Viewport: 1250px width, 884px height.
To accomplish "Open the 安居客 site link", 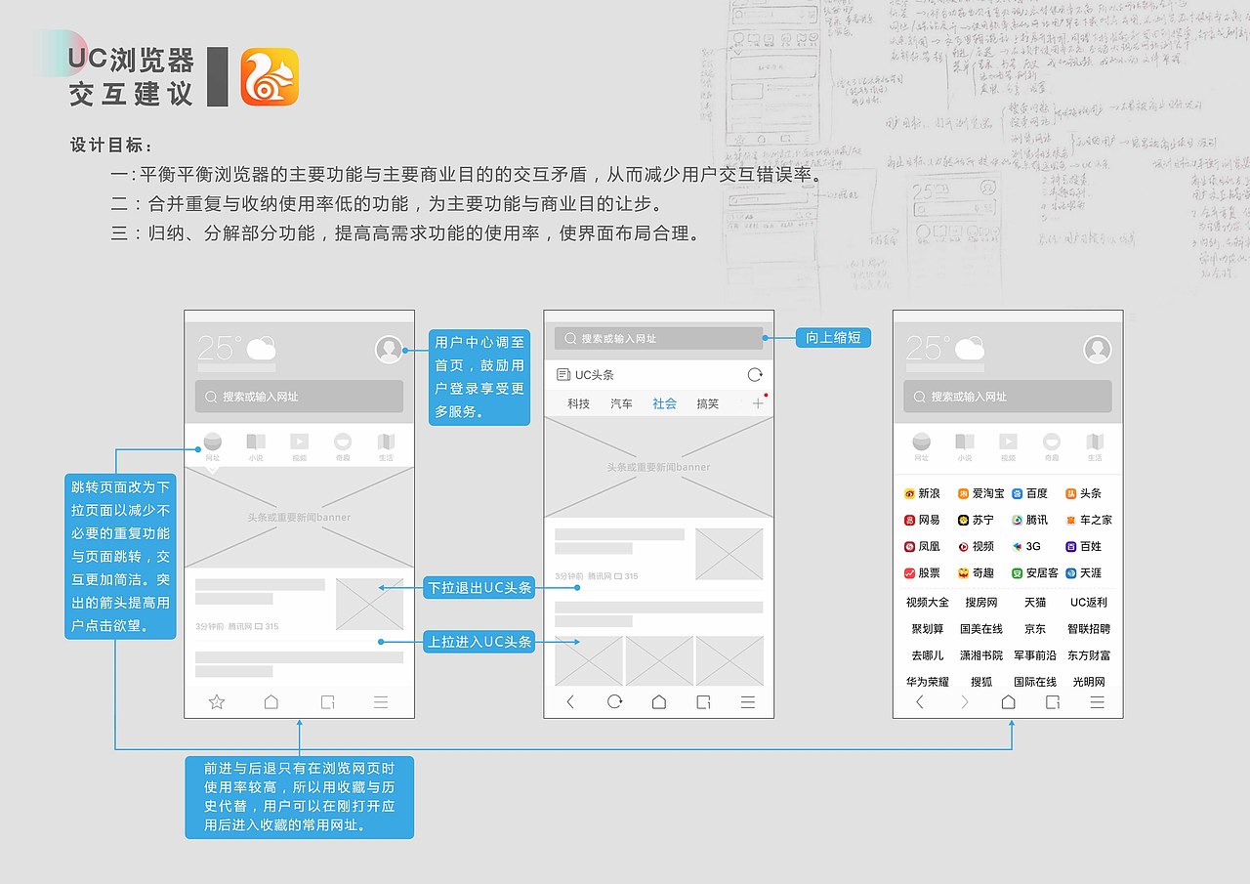I will (x=1034, y=572).
